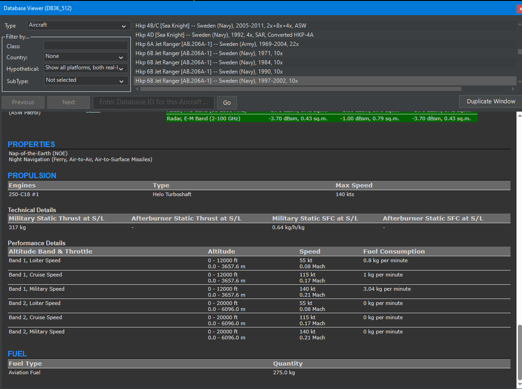Click the list's scroll-right arrow

pos(513,89)
